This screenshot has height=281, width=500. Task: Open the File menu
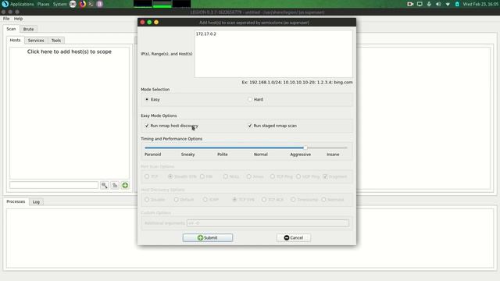(x=6, y=19)
